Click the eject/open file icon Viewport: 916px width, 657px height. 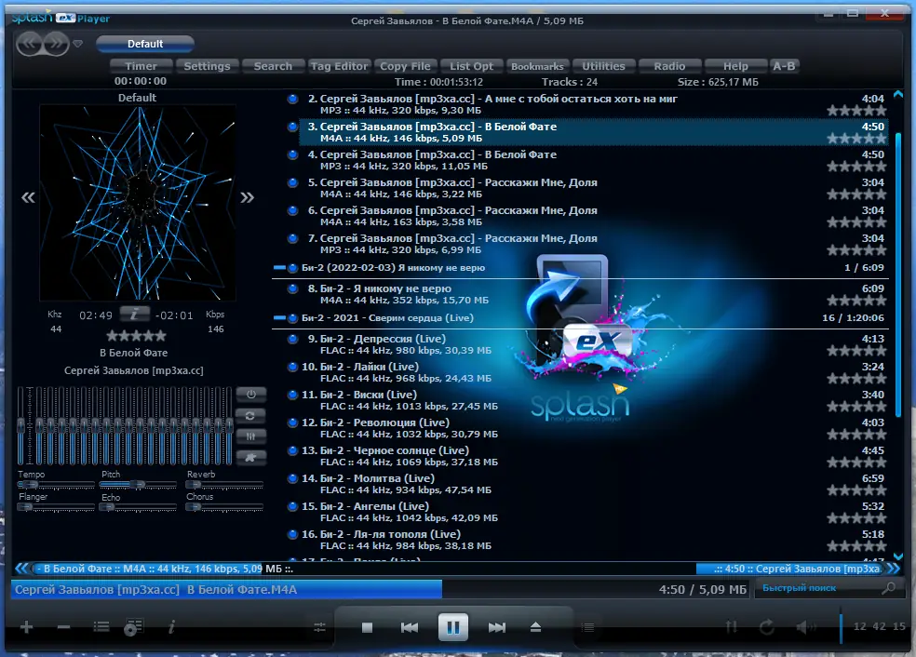click(x=535, y=627)
